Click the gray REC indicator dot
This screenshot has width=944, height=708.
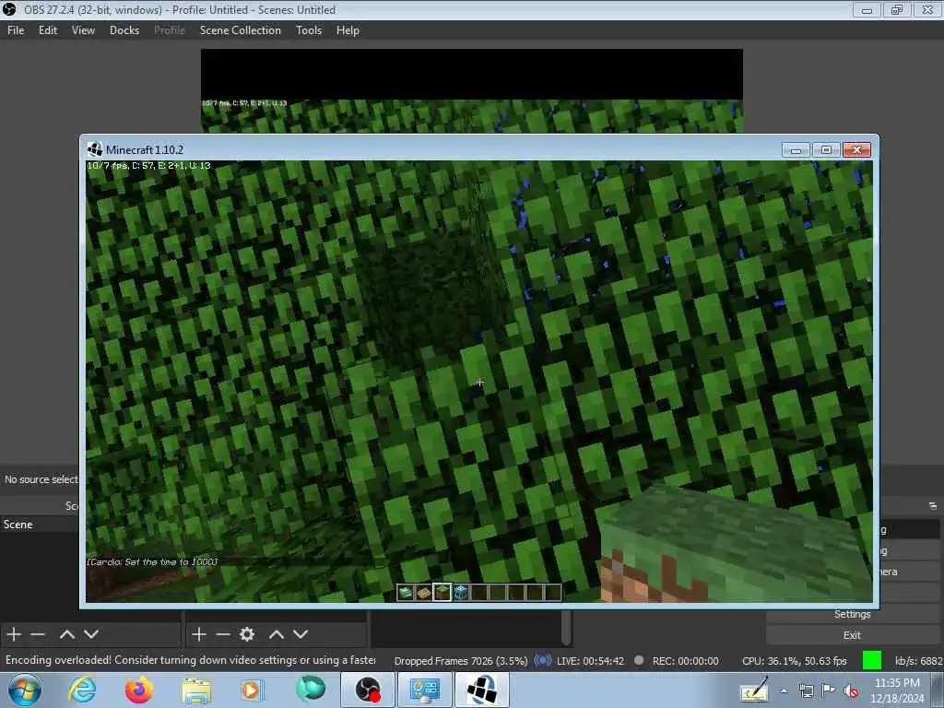pyautogui.click(x=639, y=660)
